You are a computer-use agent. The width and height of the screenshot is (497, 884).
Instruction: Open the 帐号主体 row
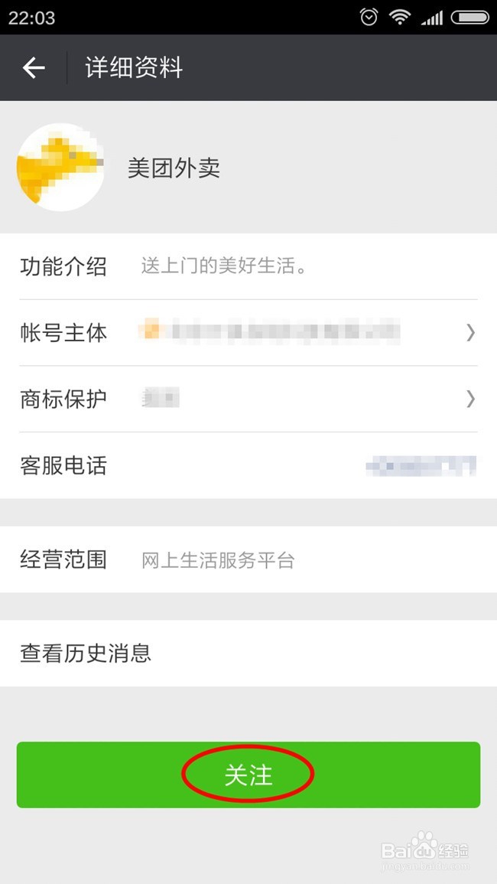tap(248, 333)
